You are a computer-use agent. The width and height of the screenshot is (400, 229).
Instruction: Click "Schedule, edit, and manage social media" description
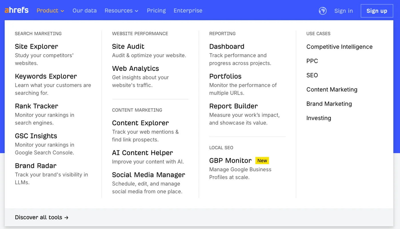click(147, 188)
